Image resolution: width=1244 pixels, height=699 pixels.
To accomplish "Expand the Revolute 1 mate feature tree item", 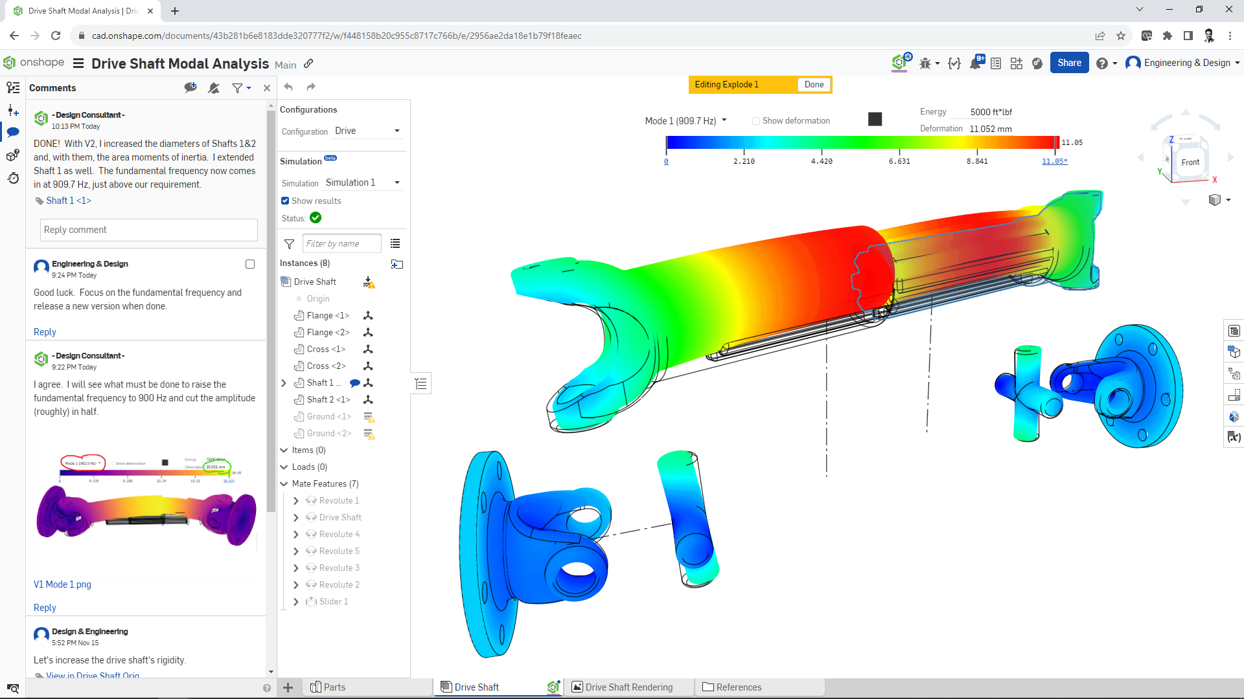I will 295,500.
